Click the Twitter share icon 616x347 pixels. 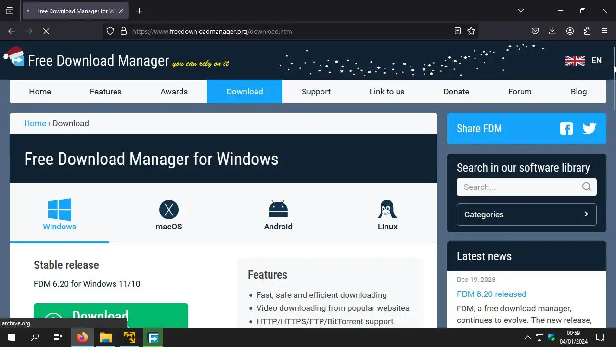(x=590, y=129)
